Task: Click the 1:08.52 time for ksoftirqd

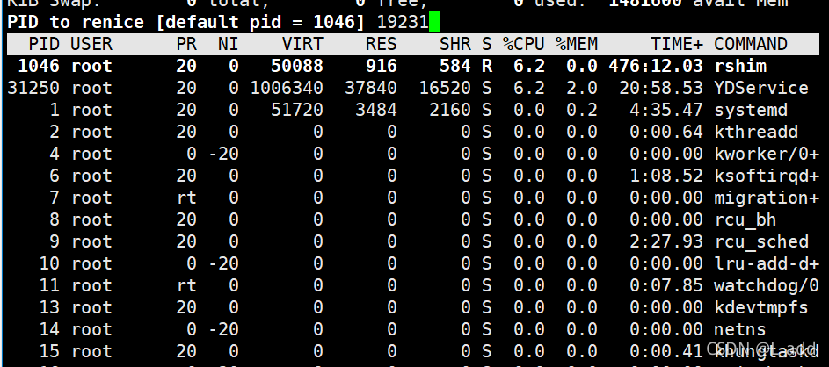Action: point(666,176)
